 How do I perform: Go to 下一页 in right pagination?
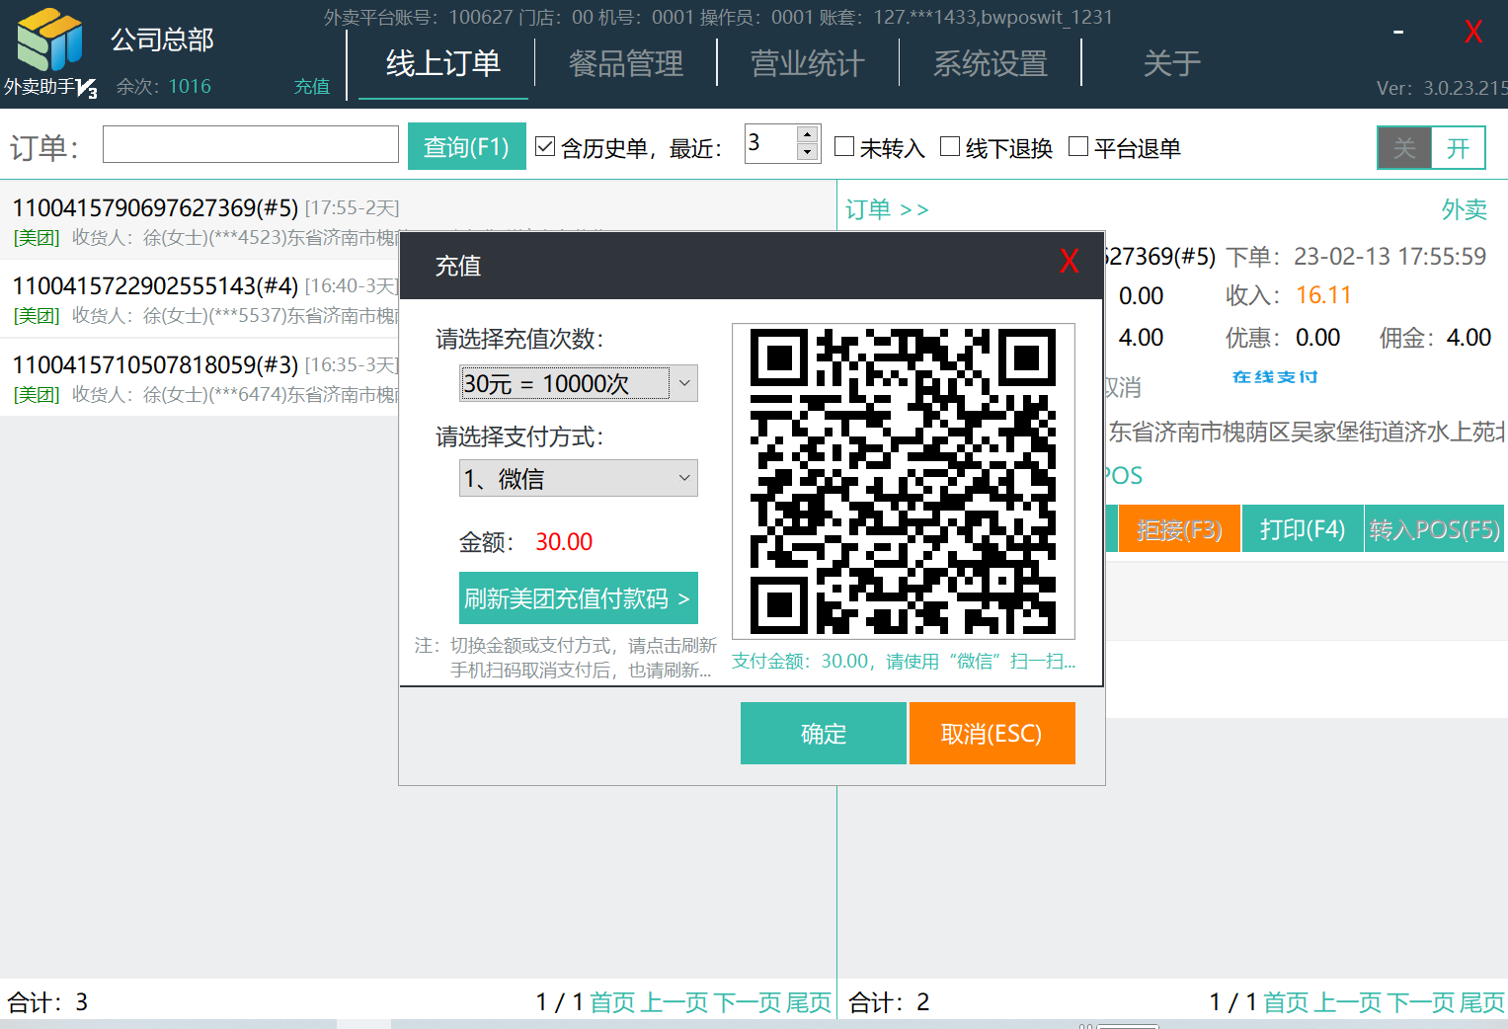click(x=1421, y=1002)
